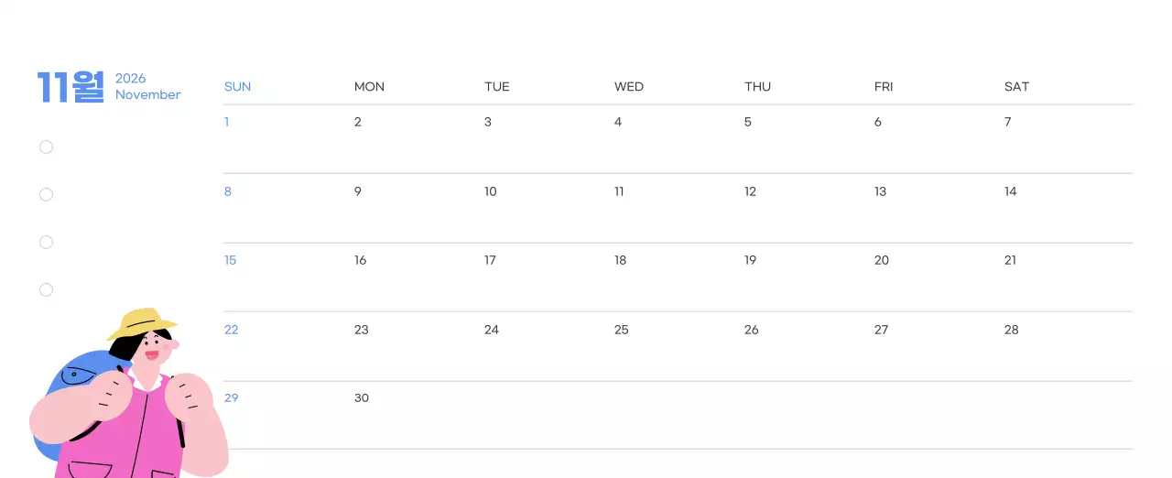Image resolution: width=1172 pixels, height=478 pixels.
Task: Click the first empty circle checkbox
Action: pyautogui.click(x=47, y=147)
